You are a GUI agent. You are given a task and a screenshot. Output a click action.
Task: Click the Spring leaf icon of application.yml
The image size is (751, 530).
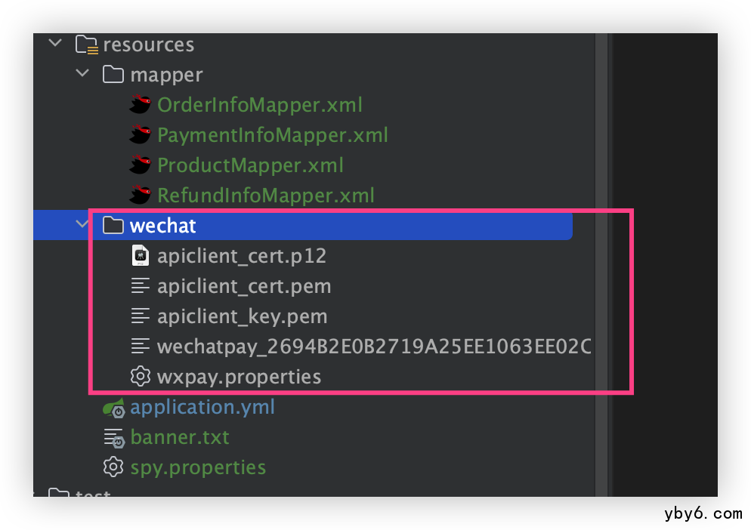114,408
